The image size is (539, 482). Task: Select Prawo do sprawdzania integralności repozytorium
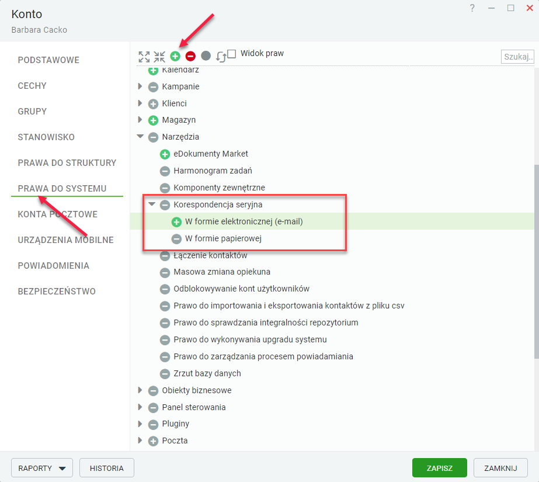(x=266, y=323)
